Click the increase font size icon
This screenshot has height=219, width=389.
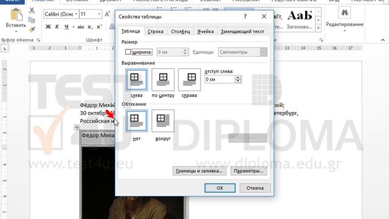(x=107, y=14)
